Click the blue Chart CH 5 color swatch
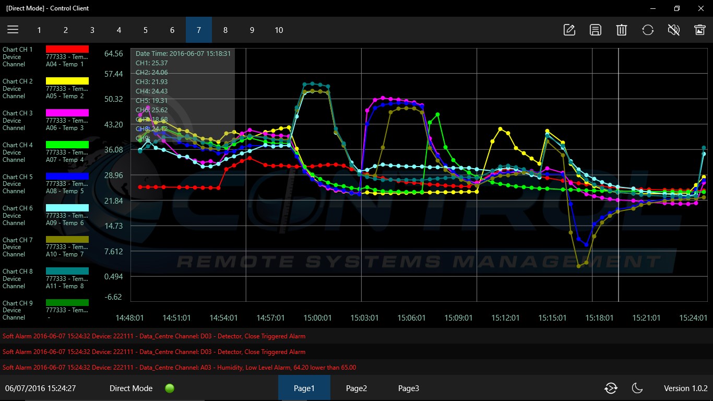This screenshot has height=401, width=713. point(67,176)
